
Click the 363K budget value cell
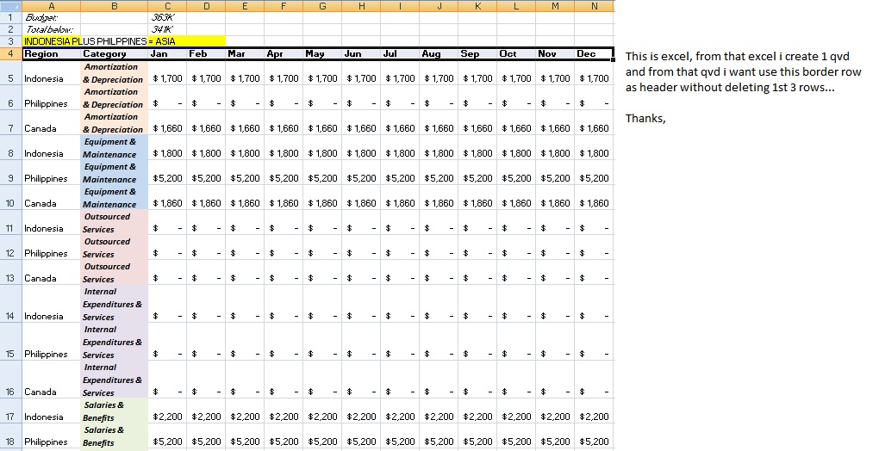click(x=168, y=17)
